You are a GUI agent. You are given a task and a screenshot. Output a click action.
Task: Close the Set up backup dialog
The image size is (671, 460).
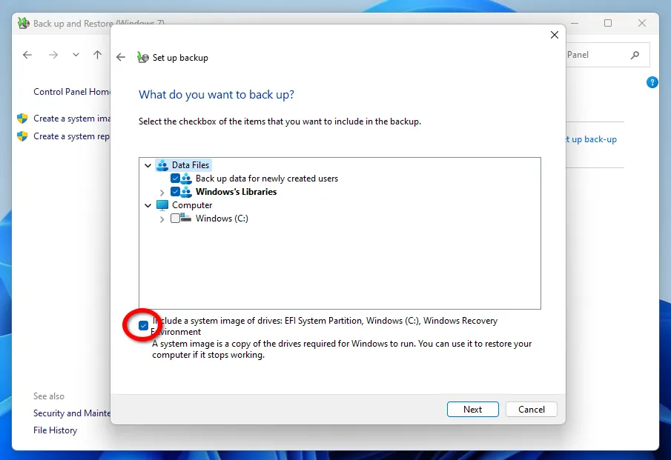(x=554, y=35)
